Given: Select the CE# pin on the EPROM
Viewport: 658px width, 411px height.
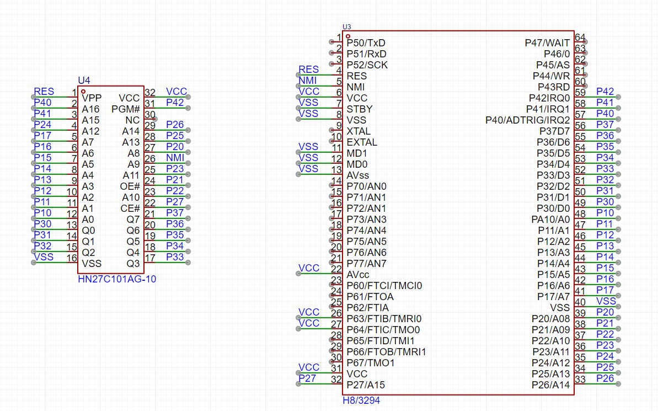Looking at the screenshot, I should click(x=130, y=209).
